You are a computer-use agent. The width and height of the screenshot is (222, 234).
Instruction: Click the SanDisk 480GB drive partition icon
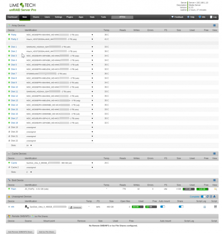click(x=27, y=207)
